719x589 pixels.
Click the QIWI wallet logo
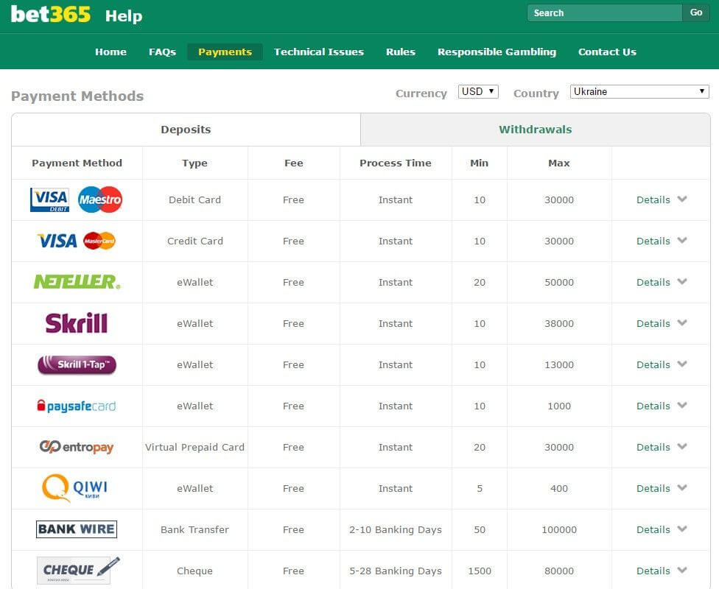click(x=76, y=488)
